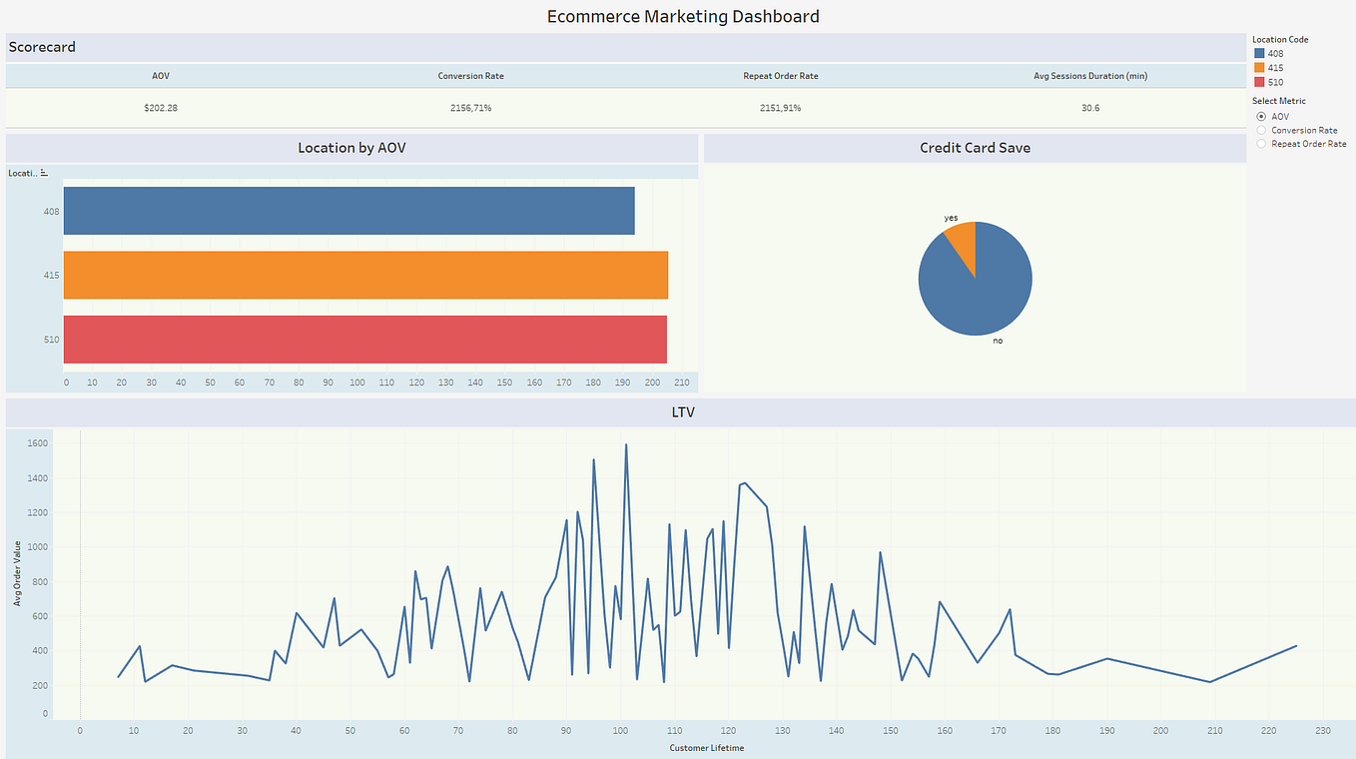Click the 'Location by AOV' chart title
1356x759 pixels.
tap(352, 147)
